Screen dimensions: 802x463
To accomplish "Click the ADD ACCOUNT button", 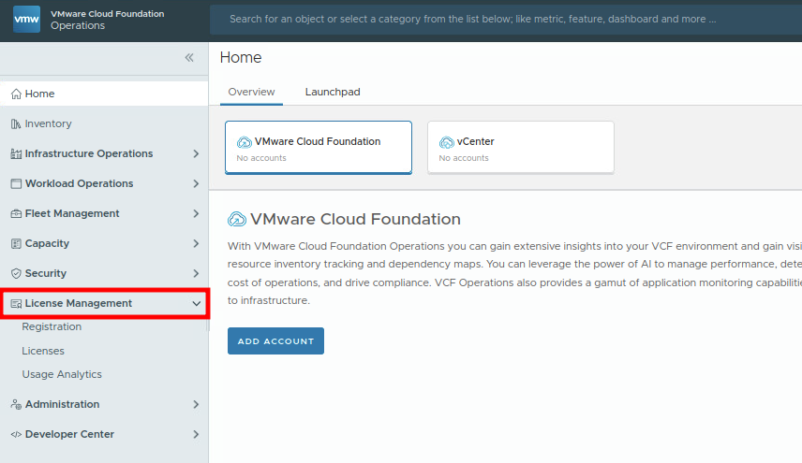I will click(x=275, y=341).
